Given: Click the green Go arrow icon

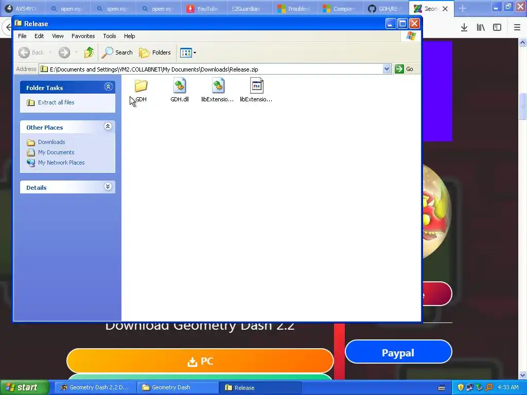Looking at the screenshot, I should coord(399,69).
